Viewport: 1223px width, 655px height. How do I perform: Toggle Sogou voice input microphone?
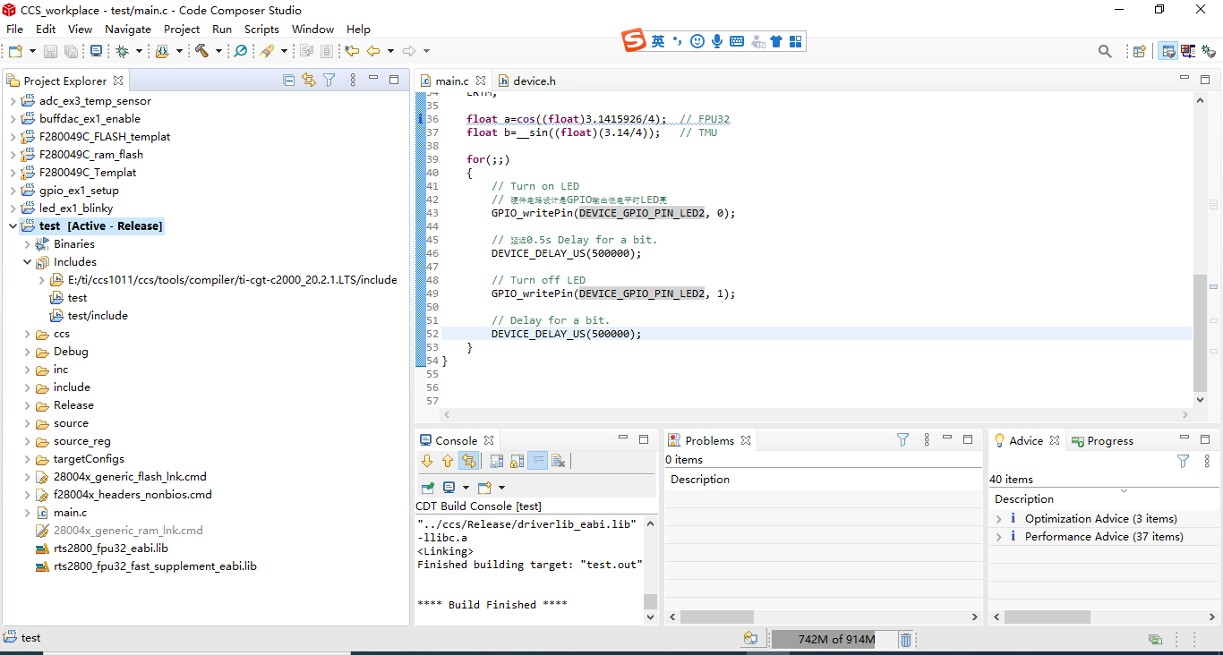(717, 41)
